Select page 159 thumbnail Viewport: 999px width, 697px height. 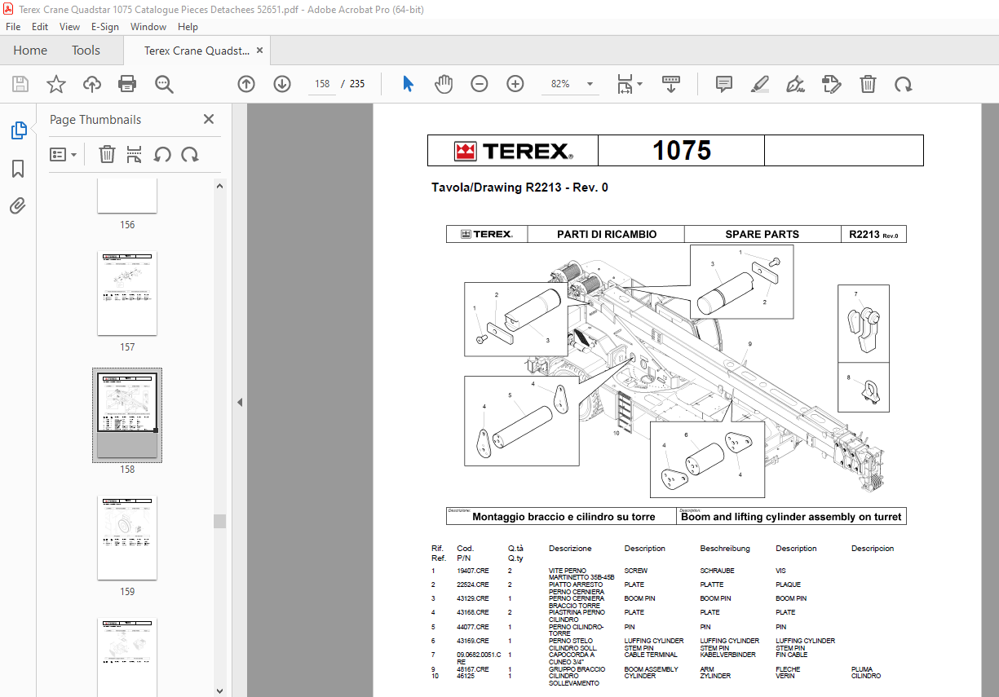tap(127, 538)
